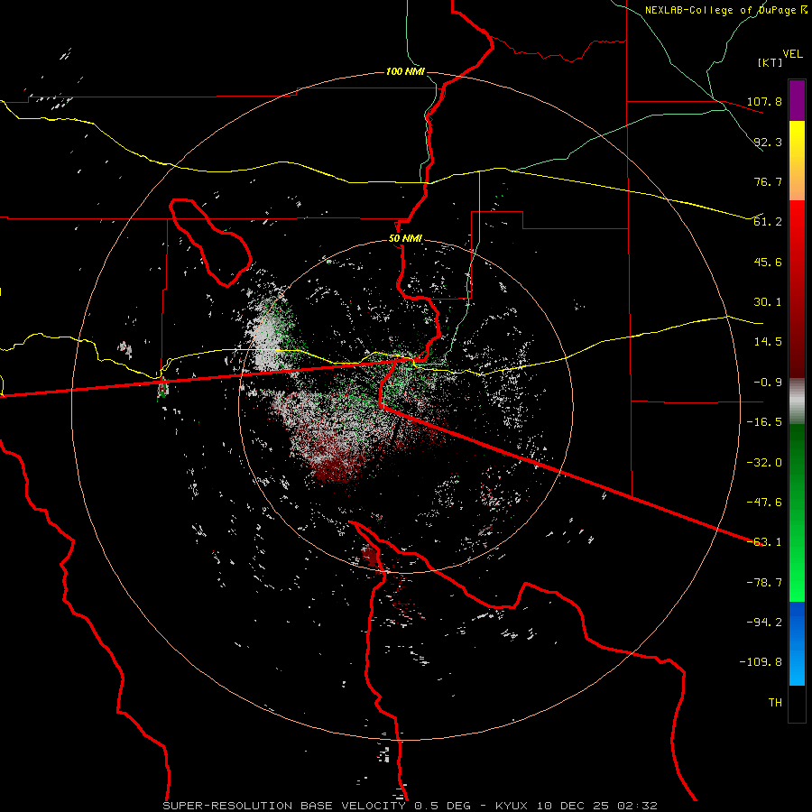Screen dimensions: 812x812
Task: Click the -63.1 velocity legend value
Action: point(764,542)
